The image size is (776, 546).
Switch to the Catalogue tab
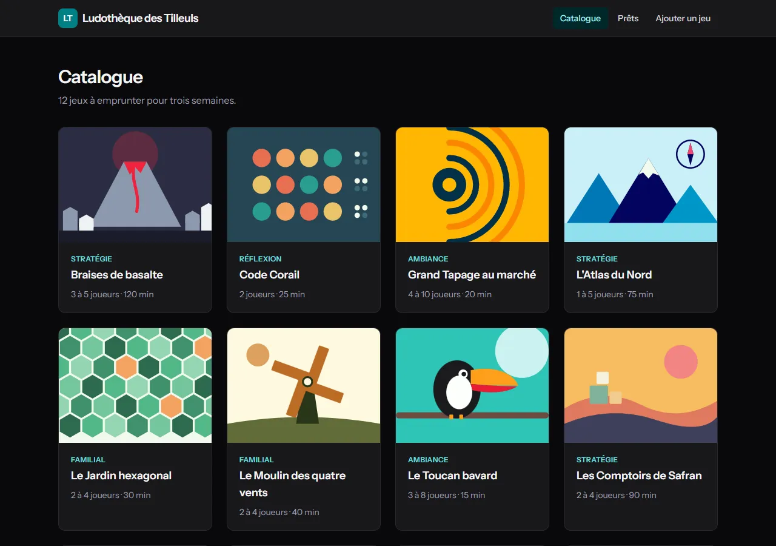pos(580,18)
